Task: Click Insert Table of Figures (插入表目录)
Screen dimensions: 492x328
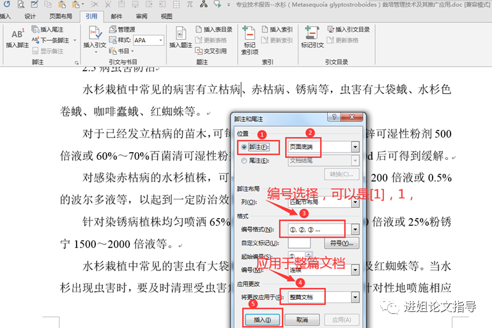Action: [x=214, y=29]
